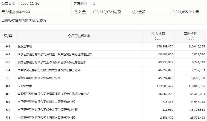Select 国海证券股份有限公司桂林分公司 name

39,78
